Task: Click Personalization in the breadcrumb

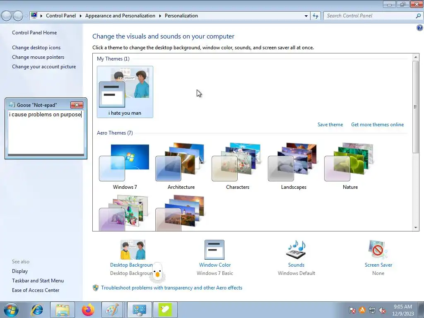Action: pos(181,16)
